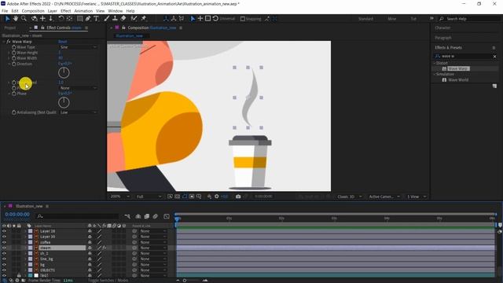Image resolution: width=503 pixels, height=283 pixels.
Task: Open the Classic 3D renderer dropdown
Action: [x=349, y=197]
